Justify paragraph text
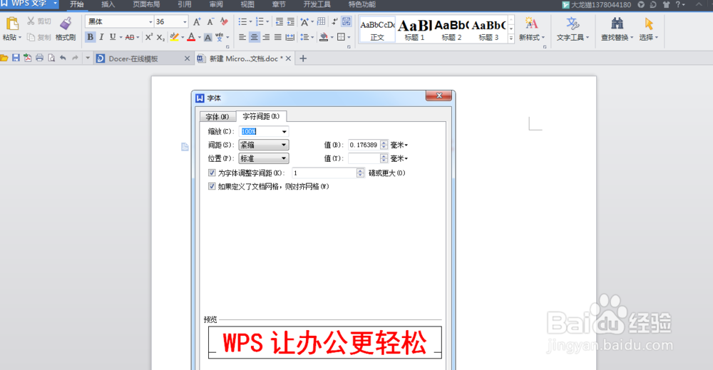 277,37
